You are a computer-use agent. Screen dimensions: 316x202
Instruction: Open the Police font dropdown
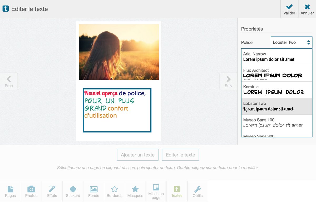(x=291, y=42)
